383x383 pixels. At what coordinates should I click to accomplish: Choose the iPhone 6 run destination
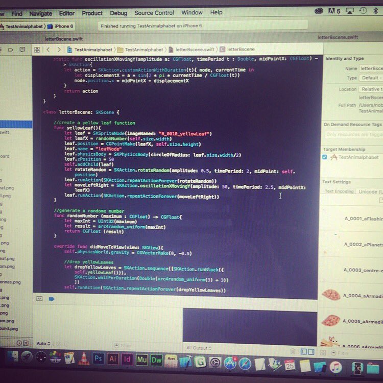pos(61,26)
